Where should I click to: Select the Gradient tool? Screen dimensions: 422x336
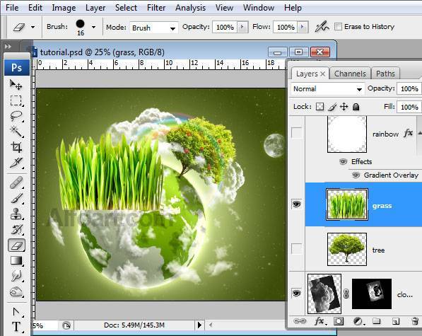[x=16, y=260]
